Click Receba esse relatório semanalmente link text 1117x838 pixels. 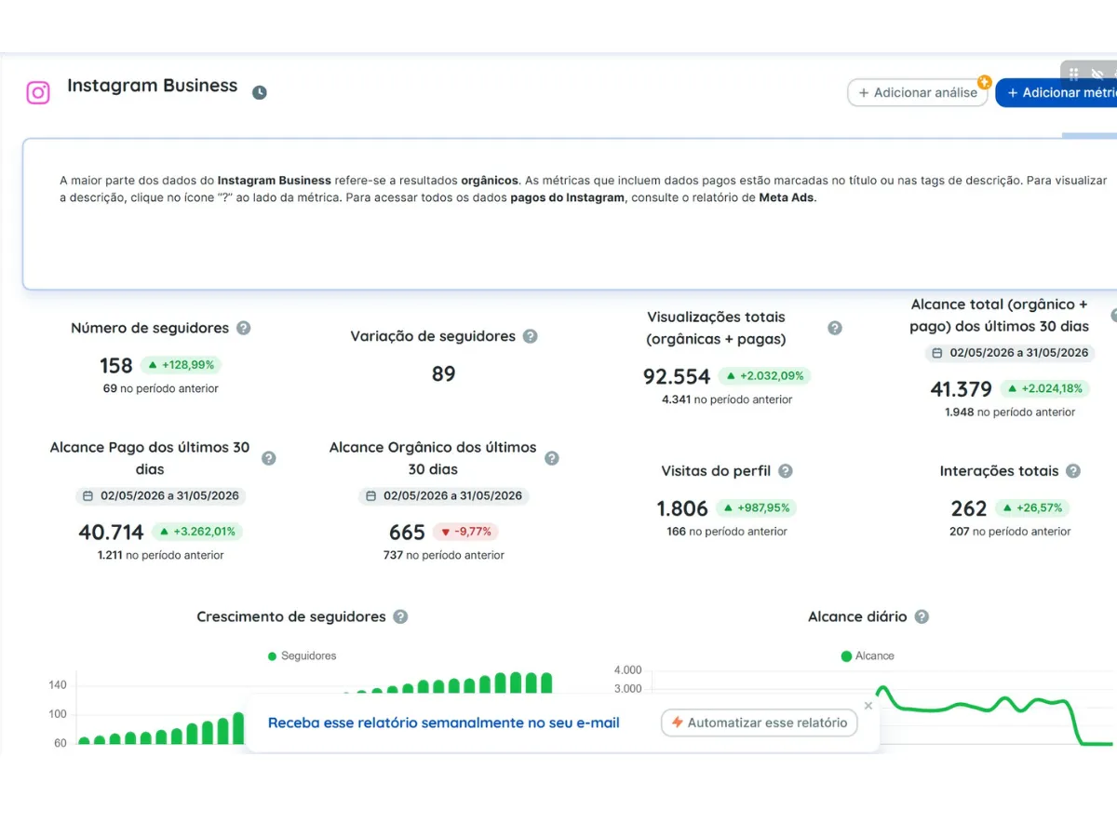[444, 723]
